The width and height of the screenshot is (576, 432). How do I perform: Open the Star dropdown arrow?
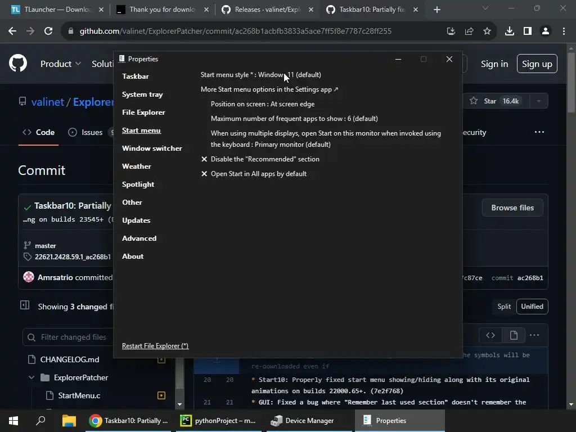click(539, 101)
